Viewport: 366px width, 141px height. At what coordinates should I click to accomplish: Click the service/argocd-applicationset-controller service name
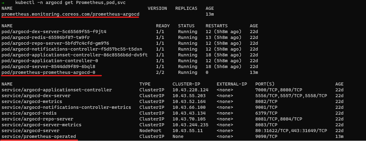point(56,90)
